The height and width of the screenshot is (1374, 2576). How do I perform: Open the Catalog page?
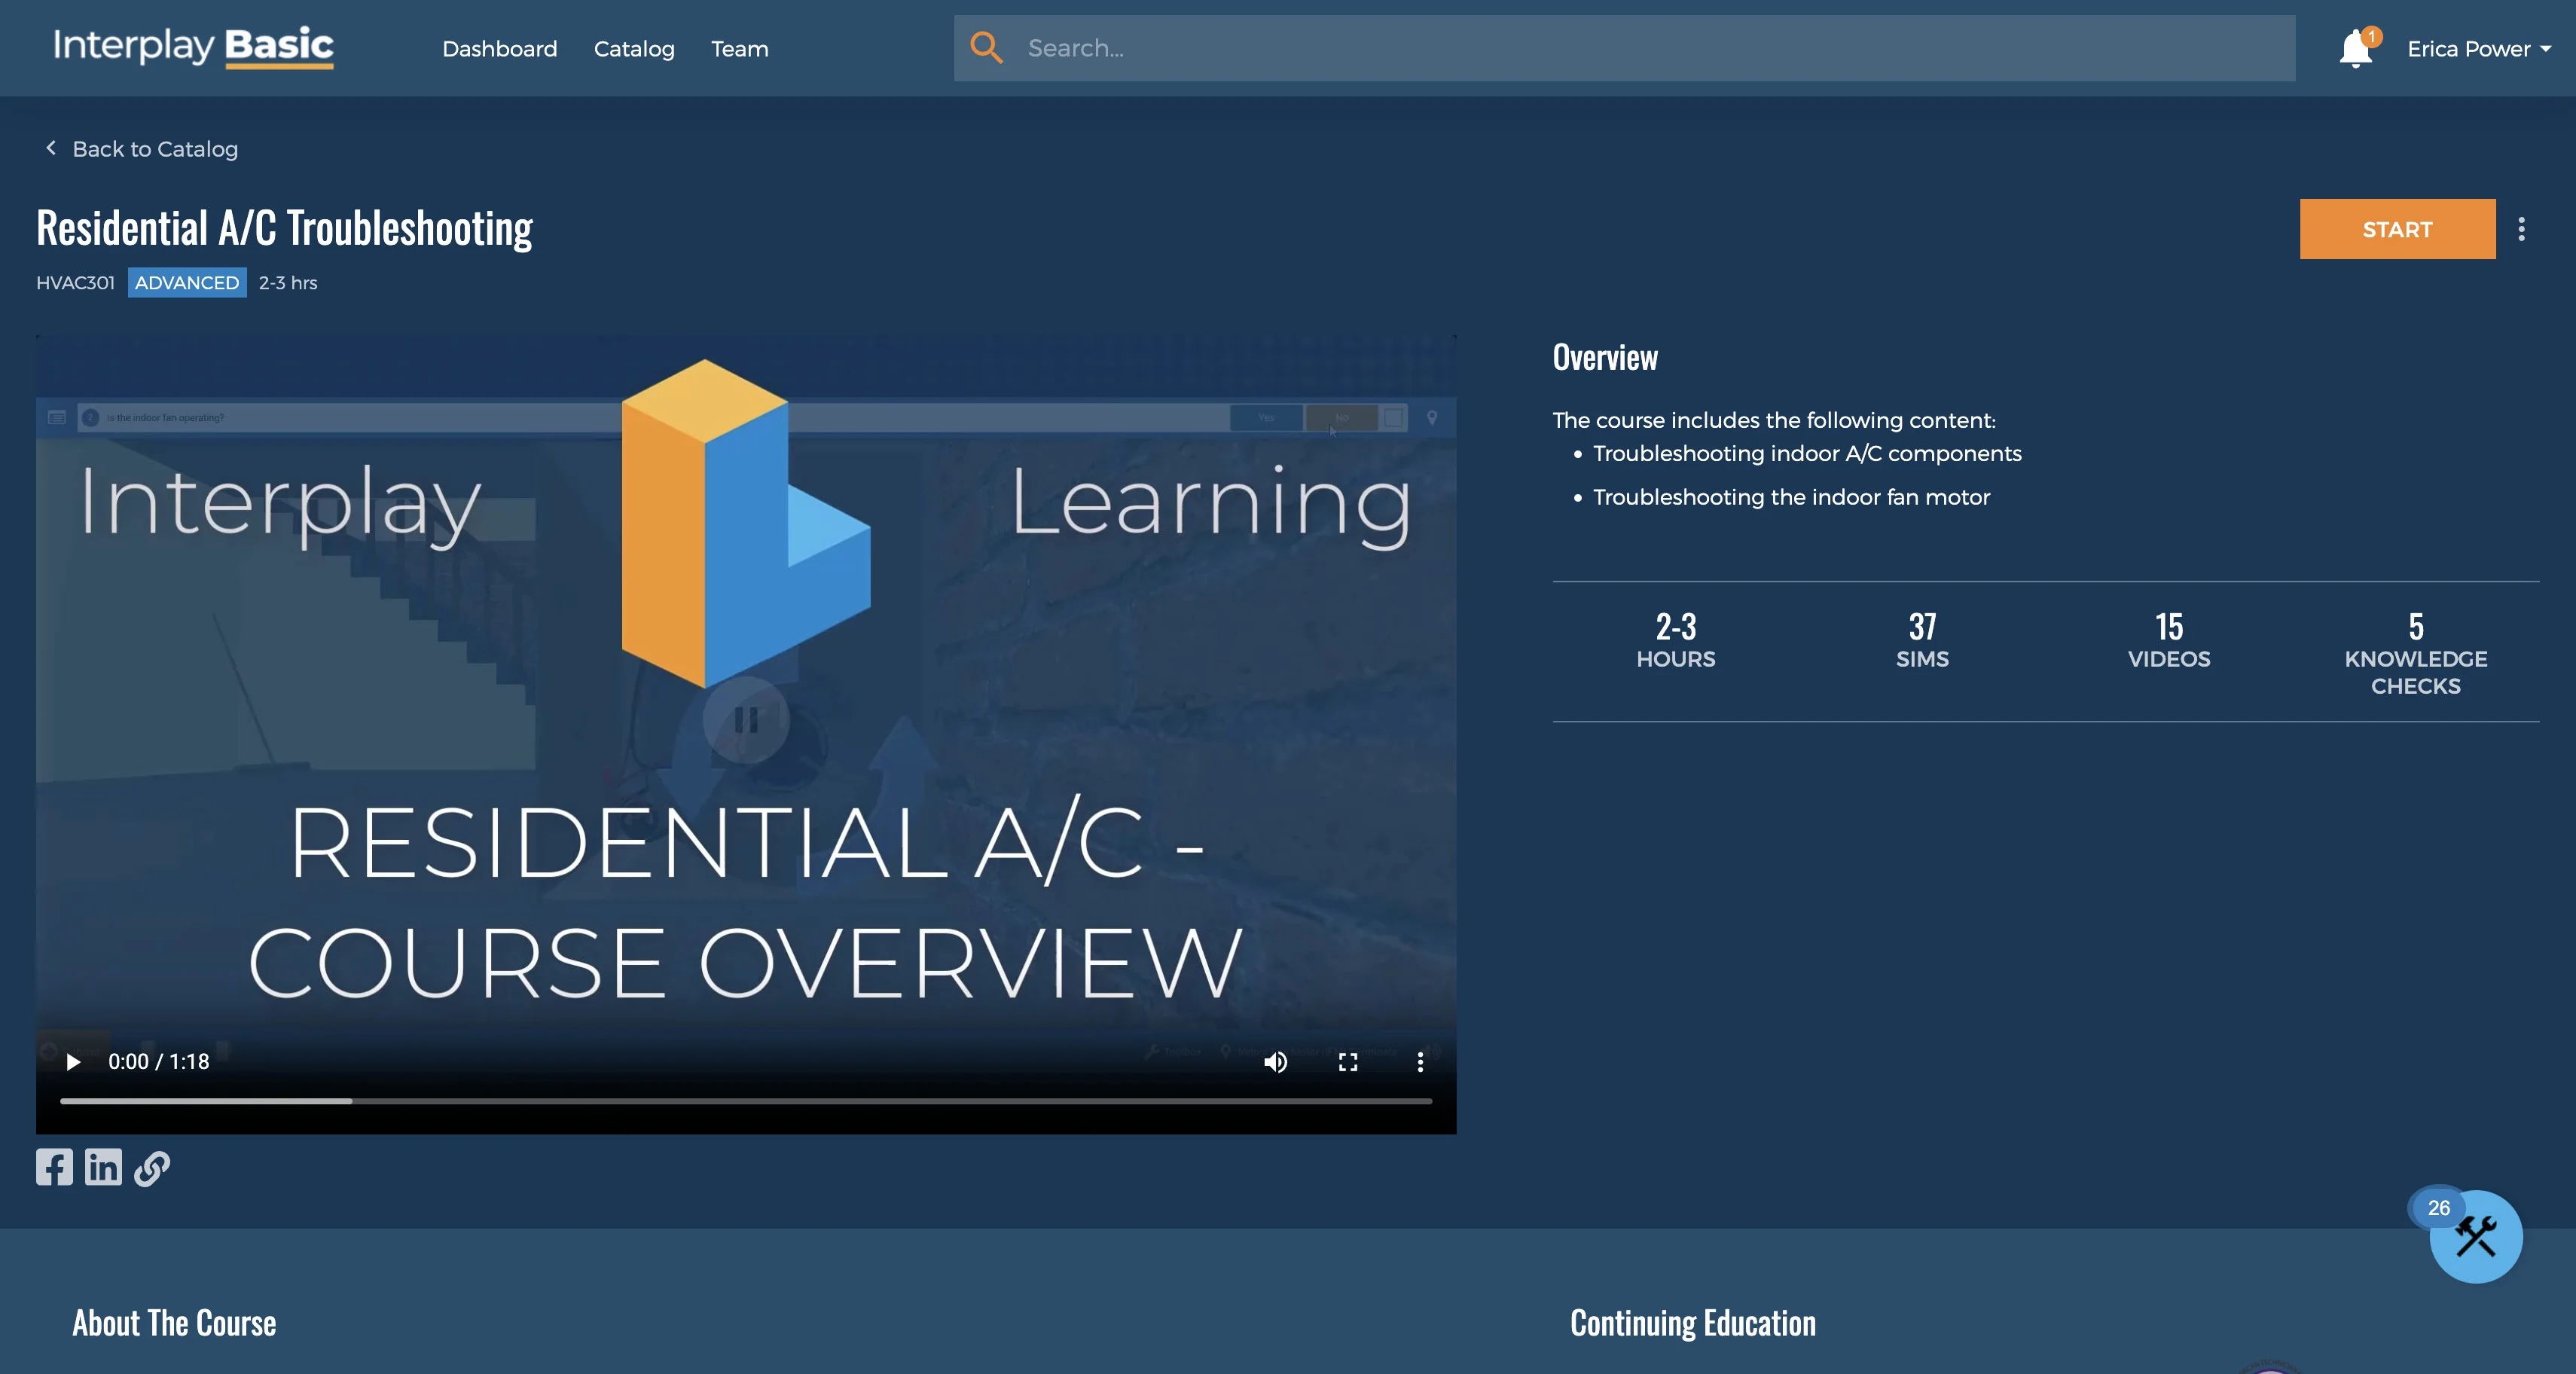pyautogui.click(x=634, y=48)
